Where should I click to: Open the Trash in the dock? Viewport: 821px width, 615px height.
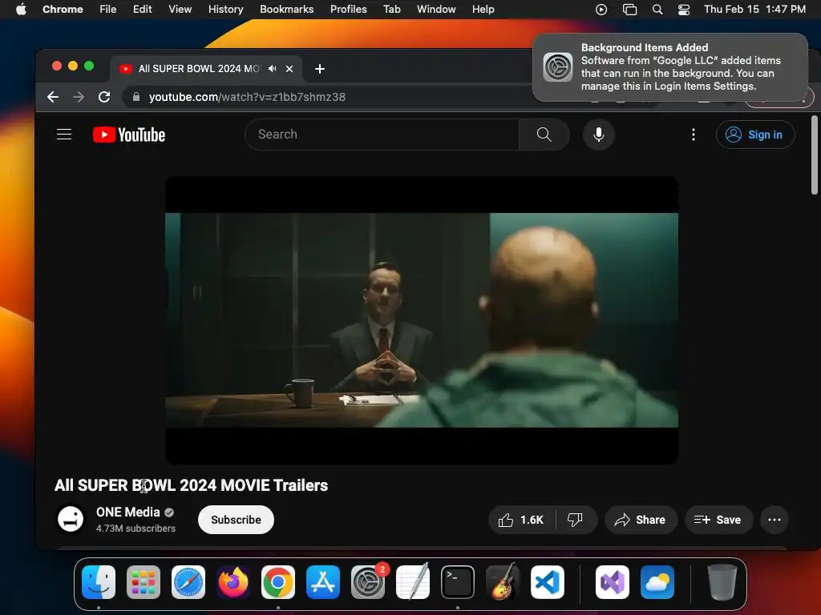tap(722, 582)
